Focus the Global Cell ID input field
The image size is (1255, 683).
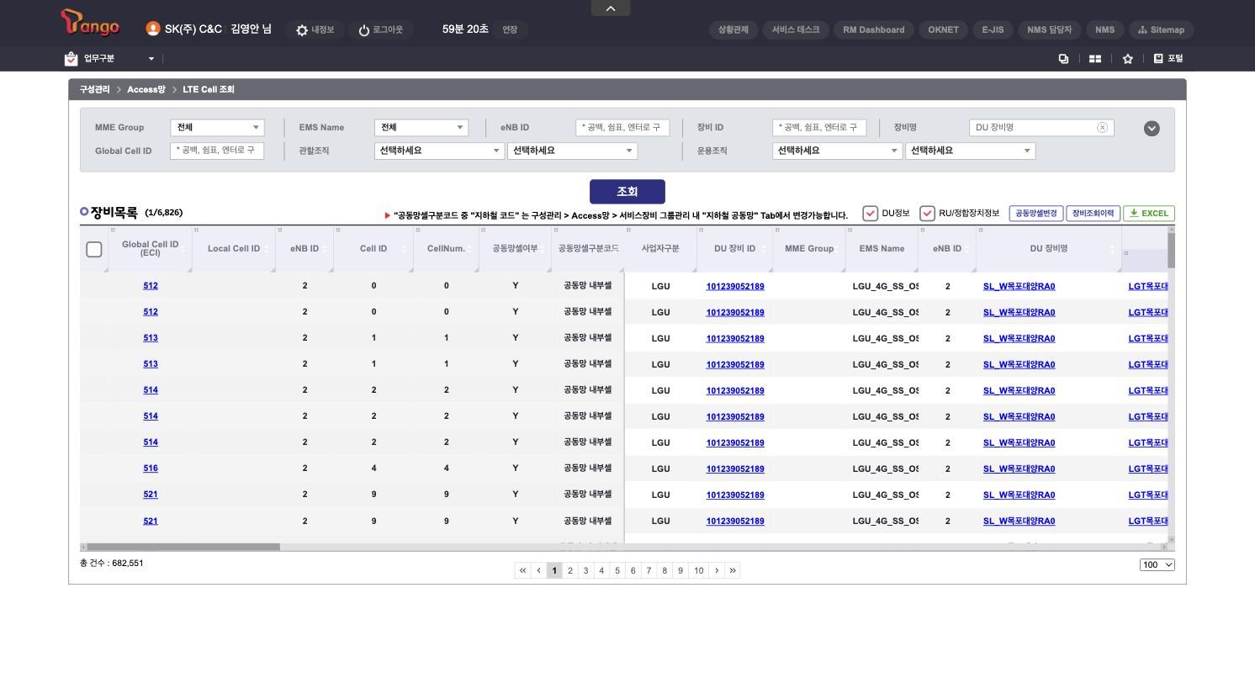(x=217, y=151)
